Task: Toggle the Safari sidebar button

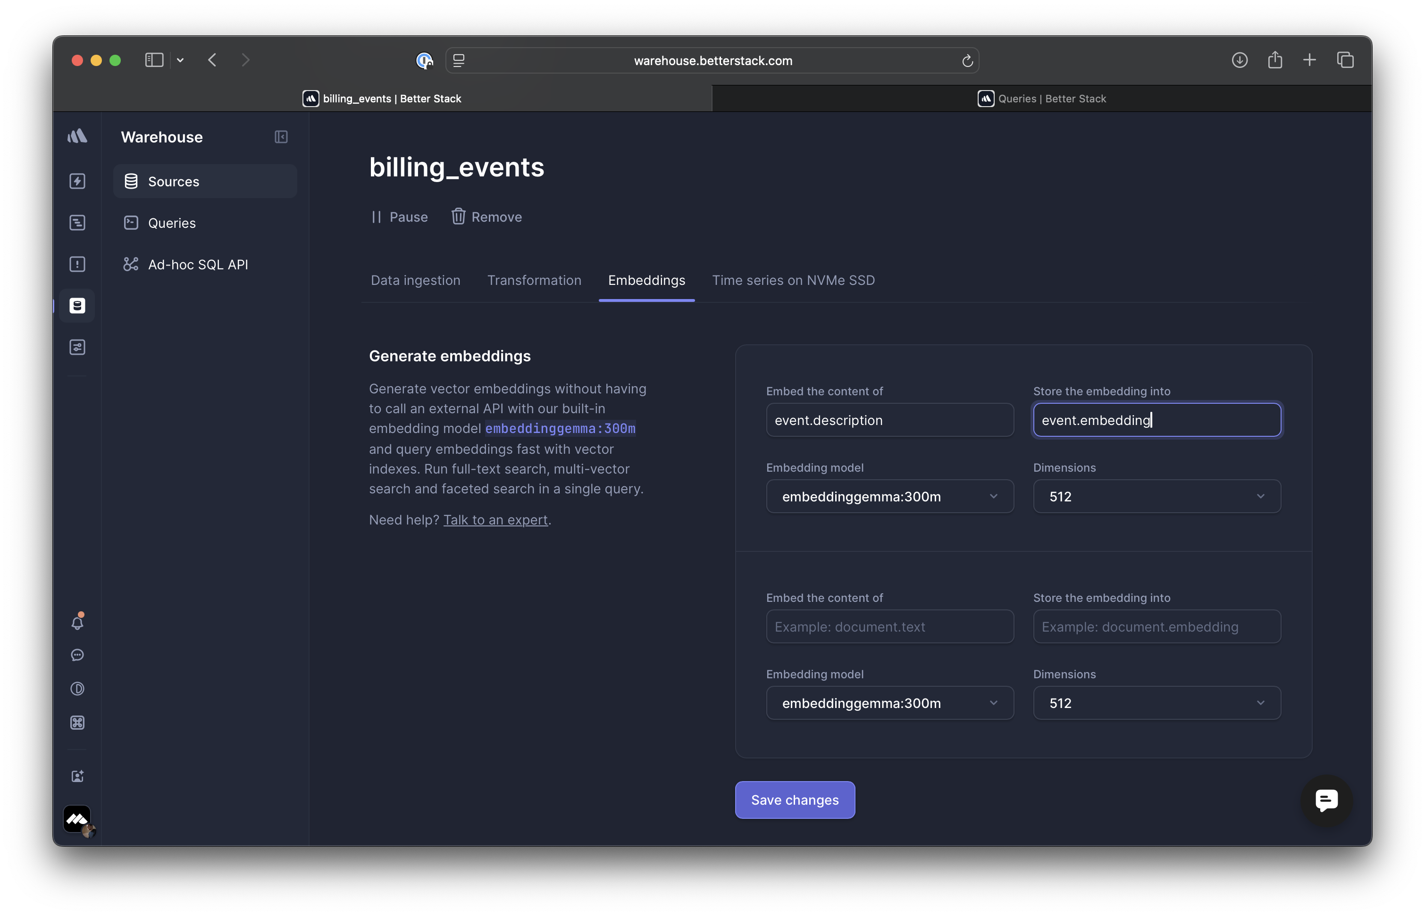Action: tap(154, 60)
